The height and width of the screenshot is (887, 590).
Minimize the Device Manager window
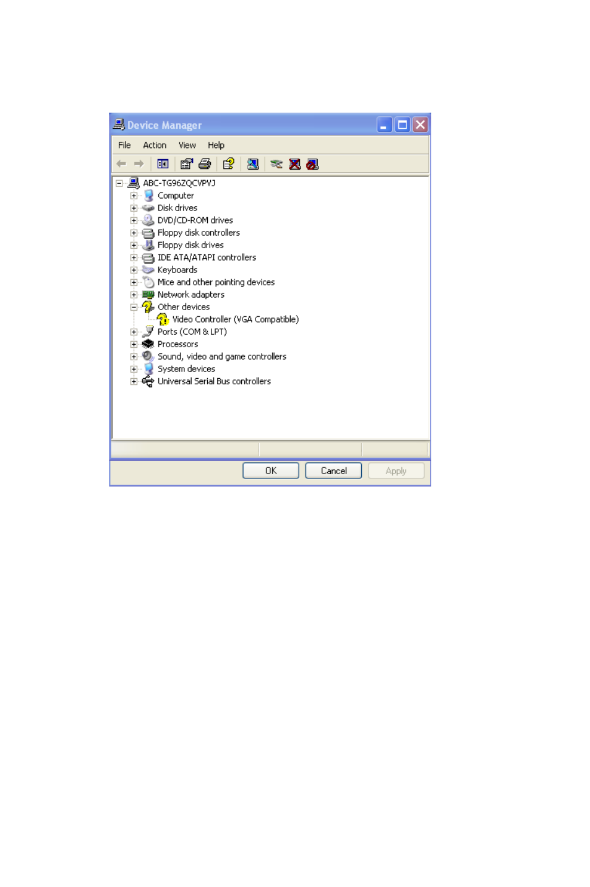tap(385, 125)
